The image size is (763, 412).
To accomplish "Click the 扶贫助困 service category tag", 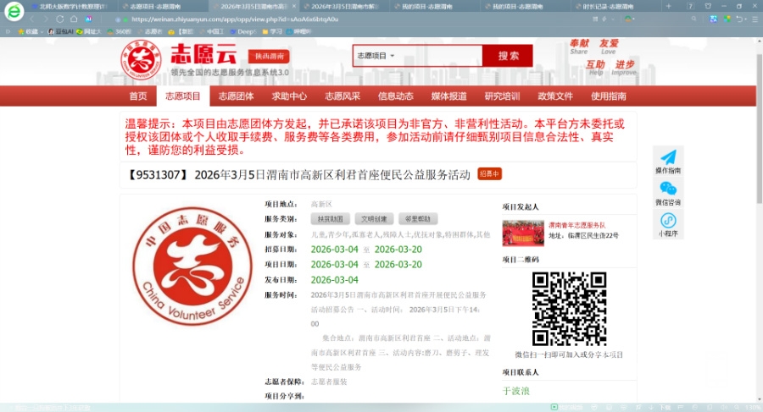I will pyautogui.click(x=330, y=218).
